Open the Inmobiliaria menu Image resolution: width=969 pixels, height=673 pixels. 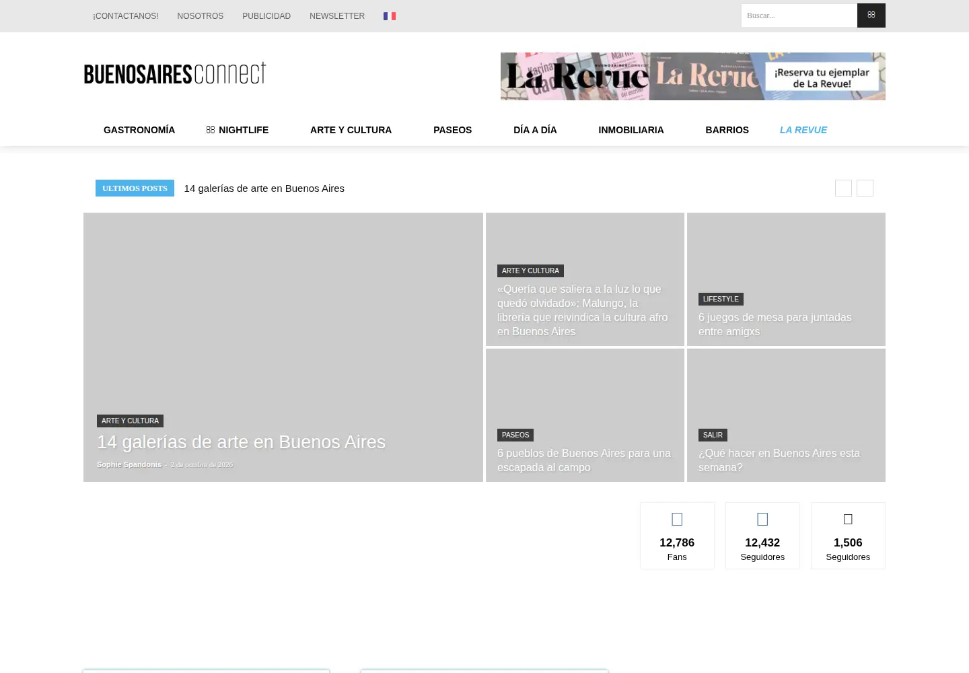tap(631, 130)
